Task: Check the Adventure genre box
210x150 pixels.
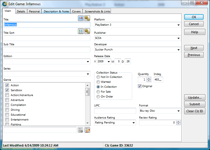Action: click(7, 100)
